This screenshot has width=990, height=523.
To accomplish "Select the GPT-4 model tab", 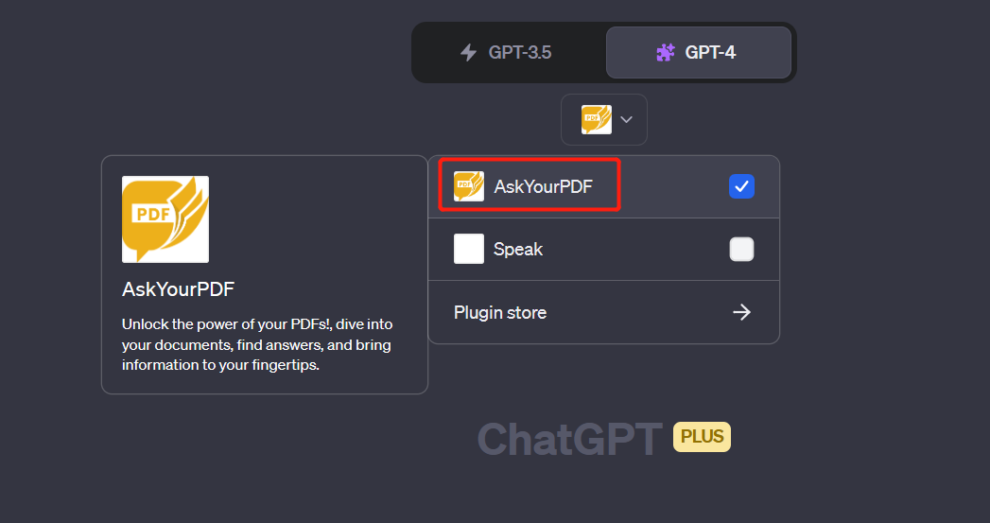I will point(699,52).
